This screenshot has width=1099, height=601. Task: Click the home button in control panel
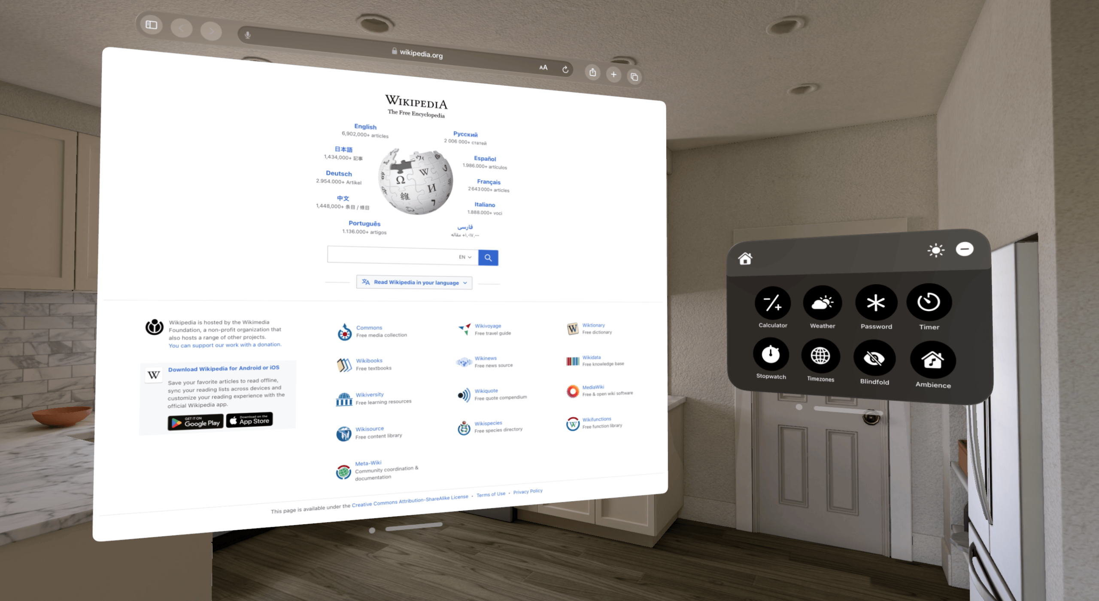tap(744, 258)
